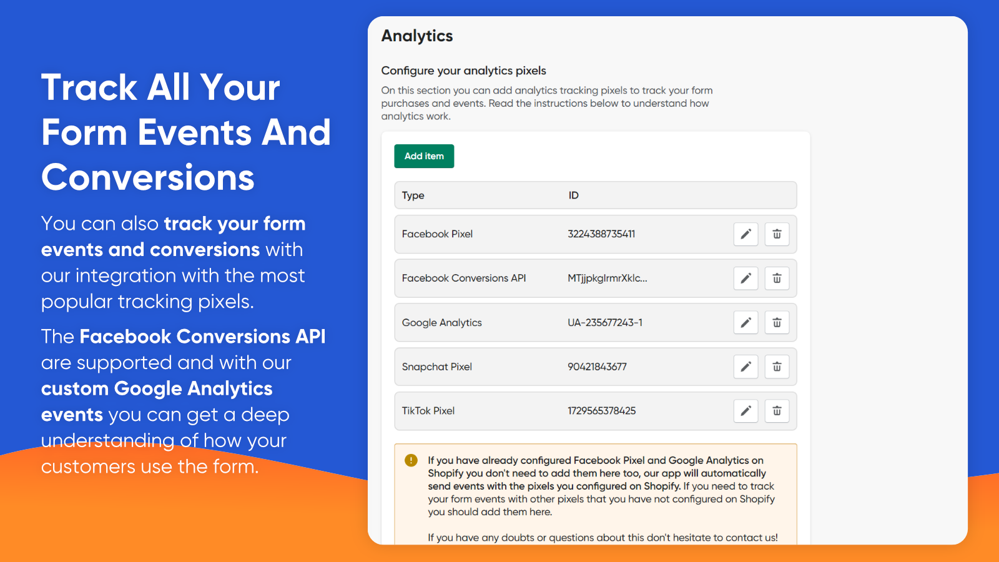The image size is (999, 562).
Task: Click the ID column header
Action: pyautogui.click(x=573, y=195)
